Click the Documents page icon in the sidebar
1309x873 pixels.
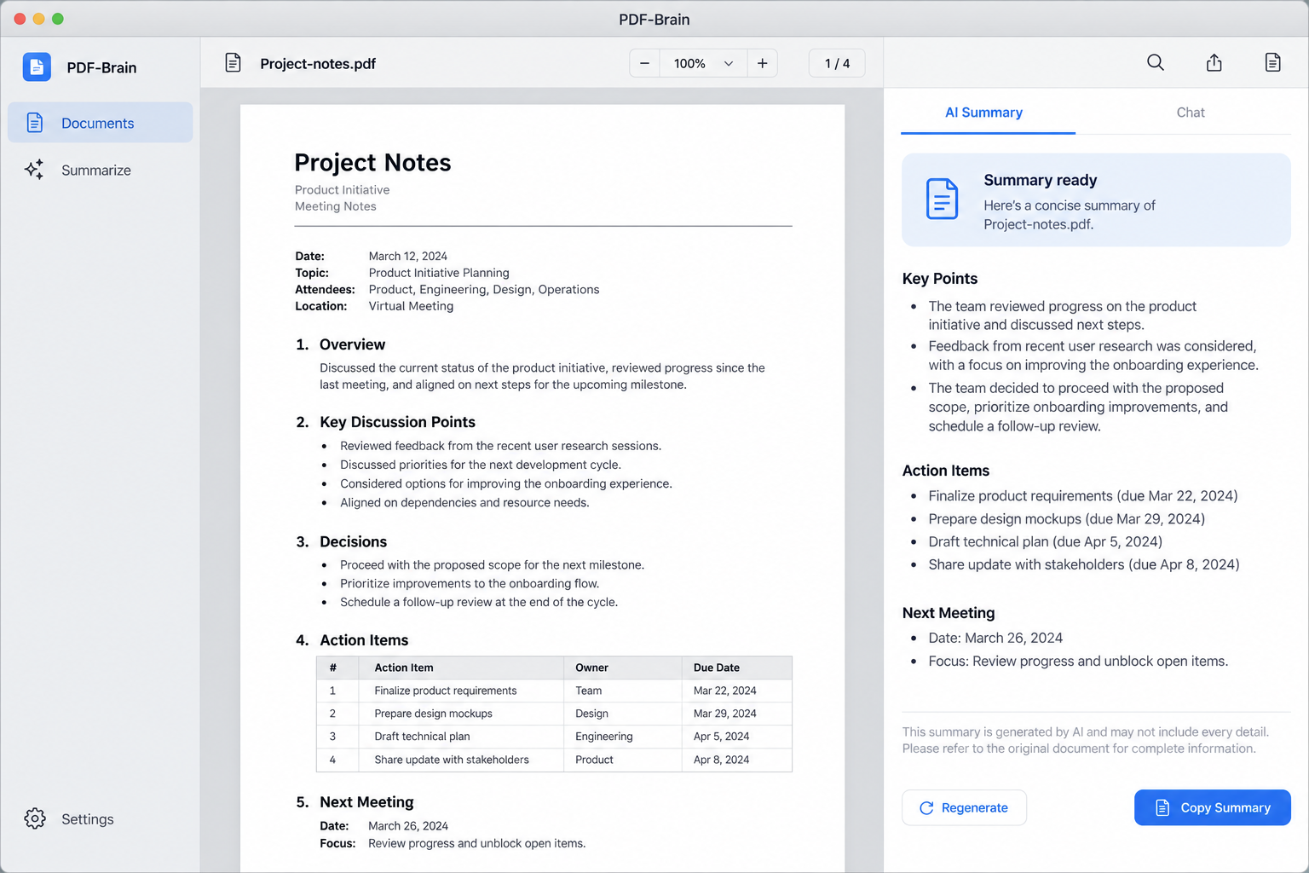point(35,123)
